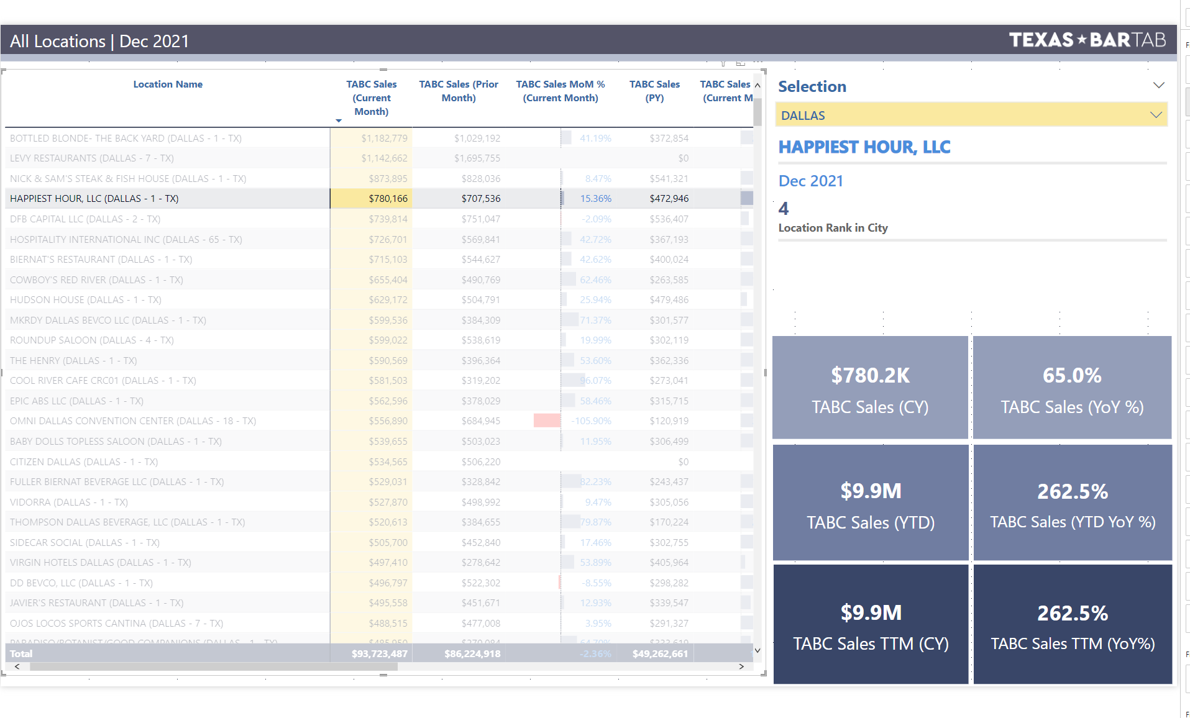Viewport: 1190px width, 718px height.
Task: Click the 15.36% MoM value
Action: click(x=595, y=199)
